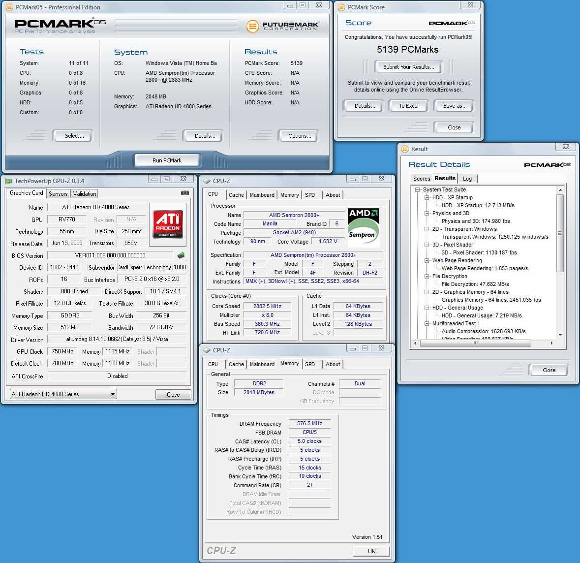The width and height of the screenshot is (580, 563).
Task: Minimize the upper CPU-Z window
Action: pos(353,179)
